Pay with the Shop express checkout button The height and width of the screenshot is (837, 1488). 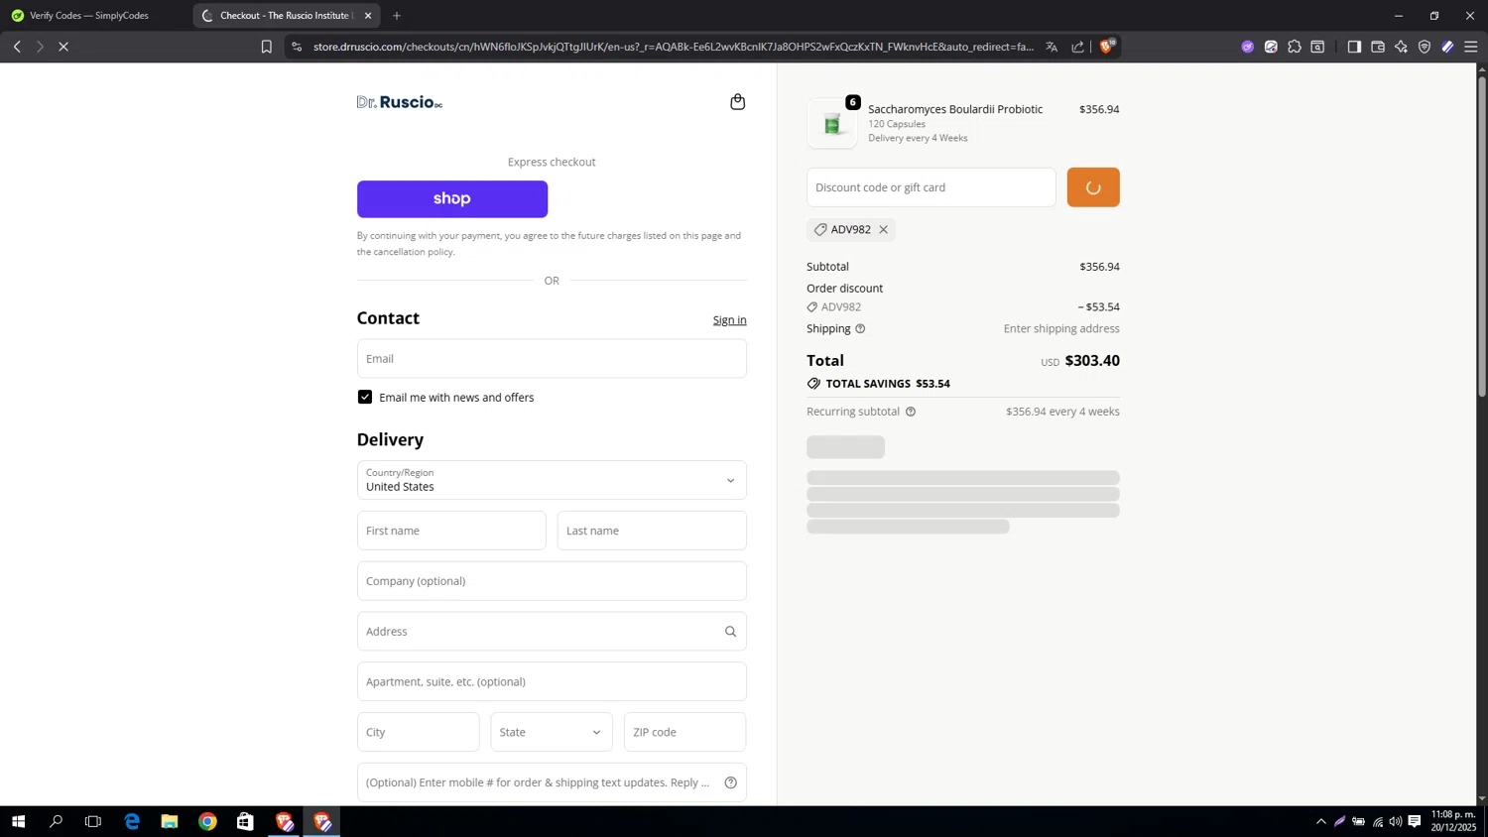tap(452, 199)
